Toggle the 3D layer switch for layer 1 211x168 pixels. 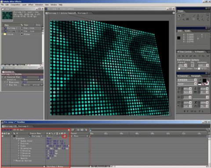coord(65,136)
